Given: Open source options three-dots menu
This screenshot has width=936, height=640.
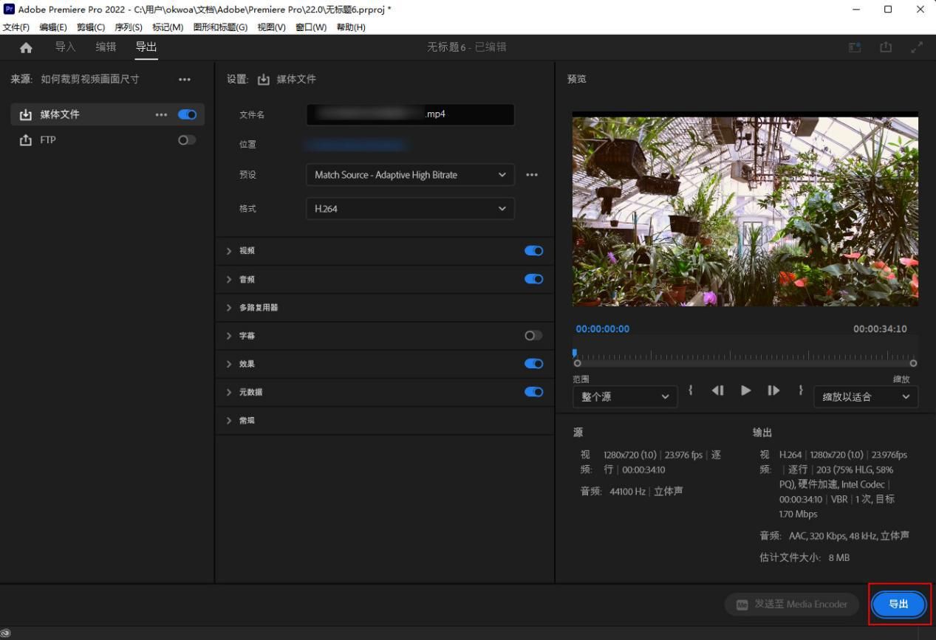Looking at the screenshot, I should [x=185, y=79].
